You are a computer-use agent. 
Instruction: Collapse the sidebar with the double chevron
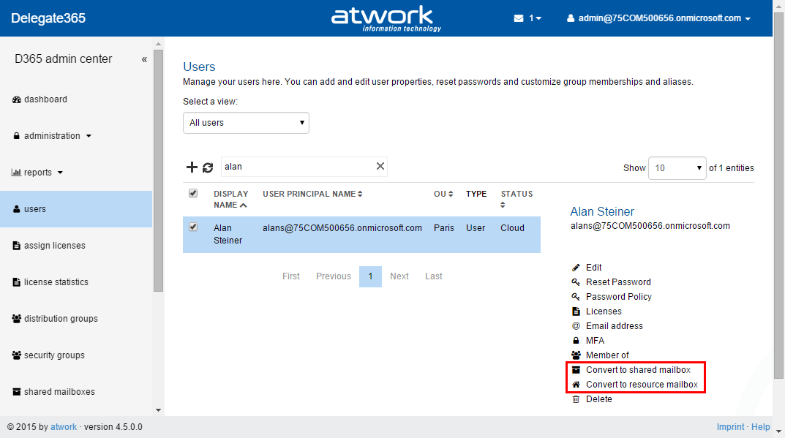(144, 59)
